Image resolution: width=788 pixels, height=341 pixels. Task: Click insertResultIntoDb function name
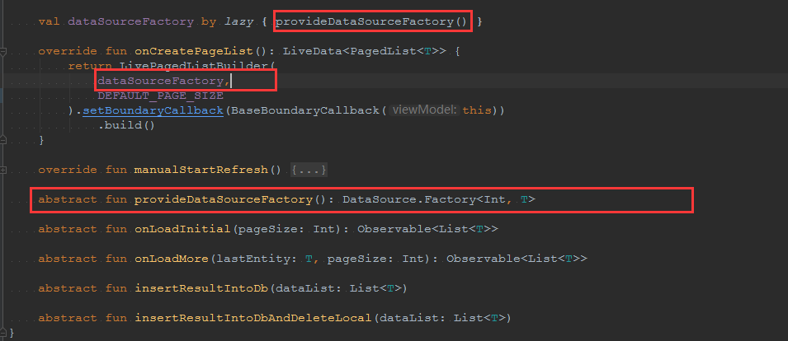(201, 288)
